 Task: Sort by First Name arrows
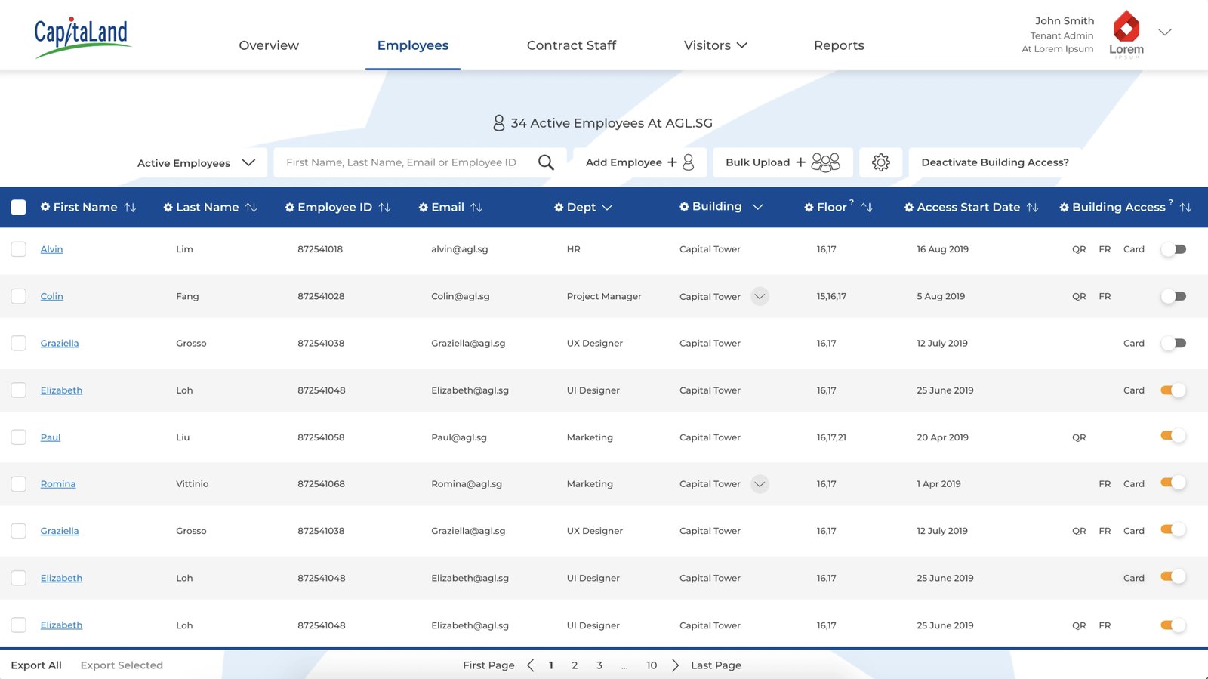(130, 207)
